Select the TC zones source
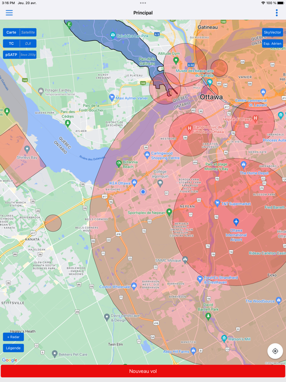This screenshot has height=382, width=286. point(11,44)
